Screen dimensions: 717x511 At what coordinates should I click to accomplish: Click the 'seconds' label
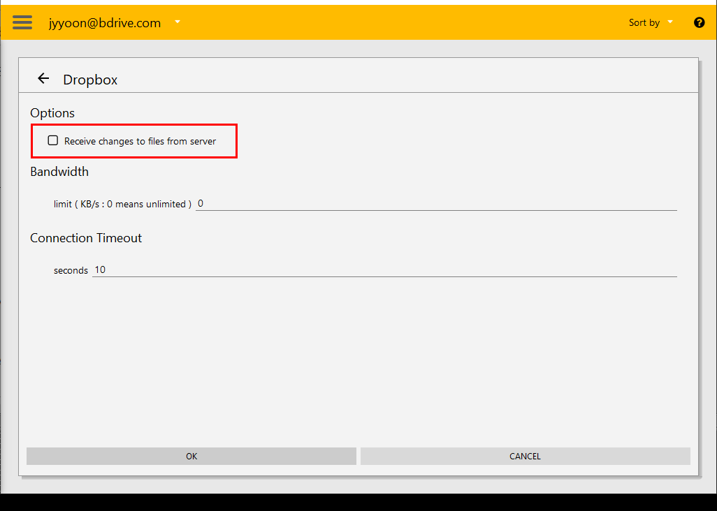point(71,270)
